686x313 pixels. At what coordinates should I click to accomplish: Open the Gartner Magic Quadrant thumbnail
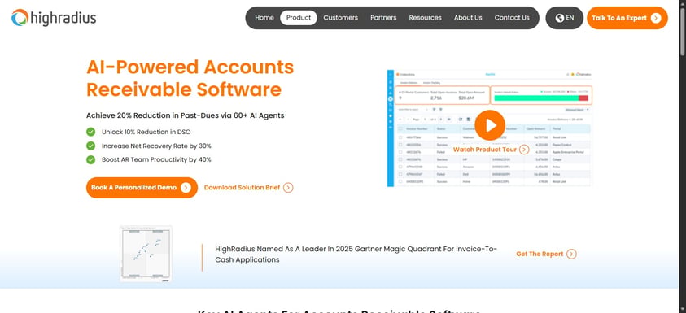(x=146, y=254)
